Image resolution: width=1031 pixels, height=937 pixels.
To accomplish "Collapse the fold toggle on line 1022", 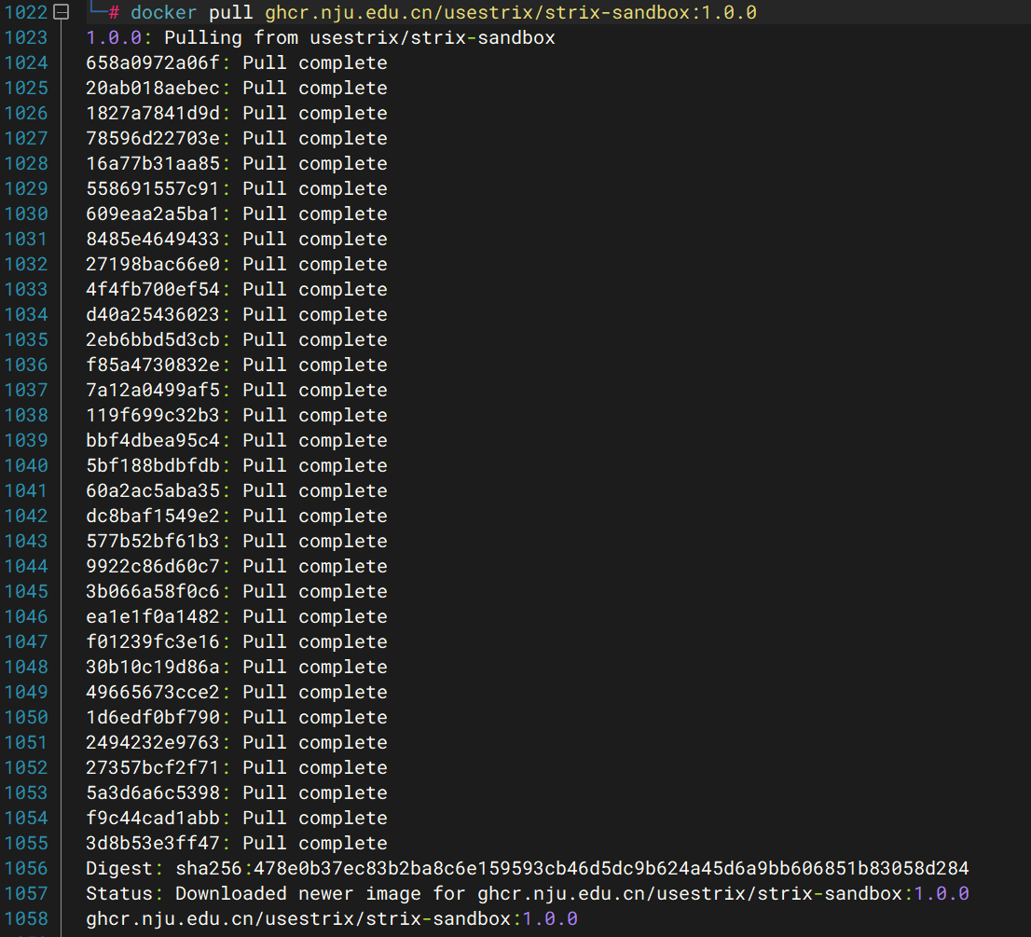I will point(62,12).
